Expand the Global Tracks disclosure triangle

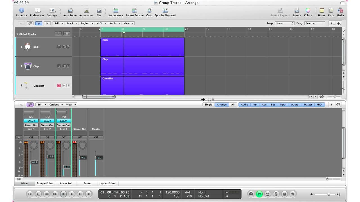(17, 34)
